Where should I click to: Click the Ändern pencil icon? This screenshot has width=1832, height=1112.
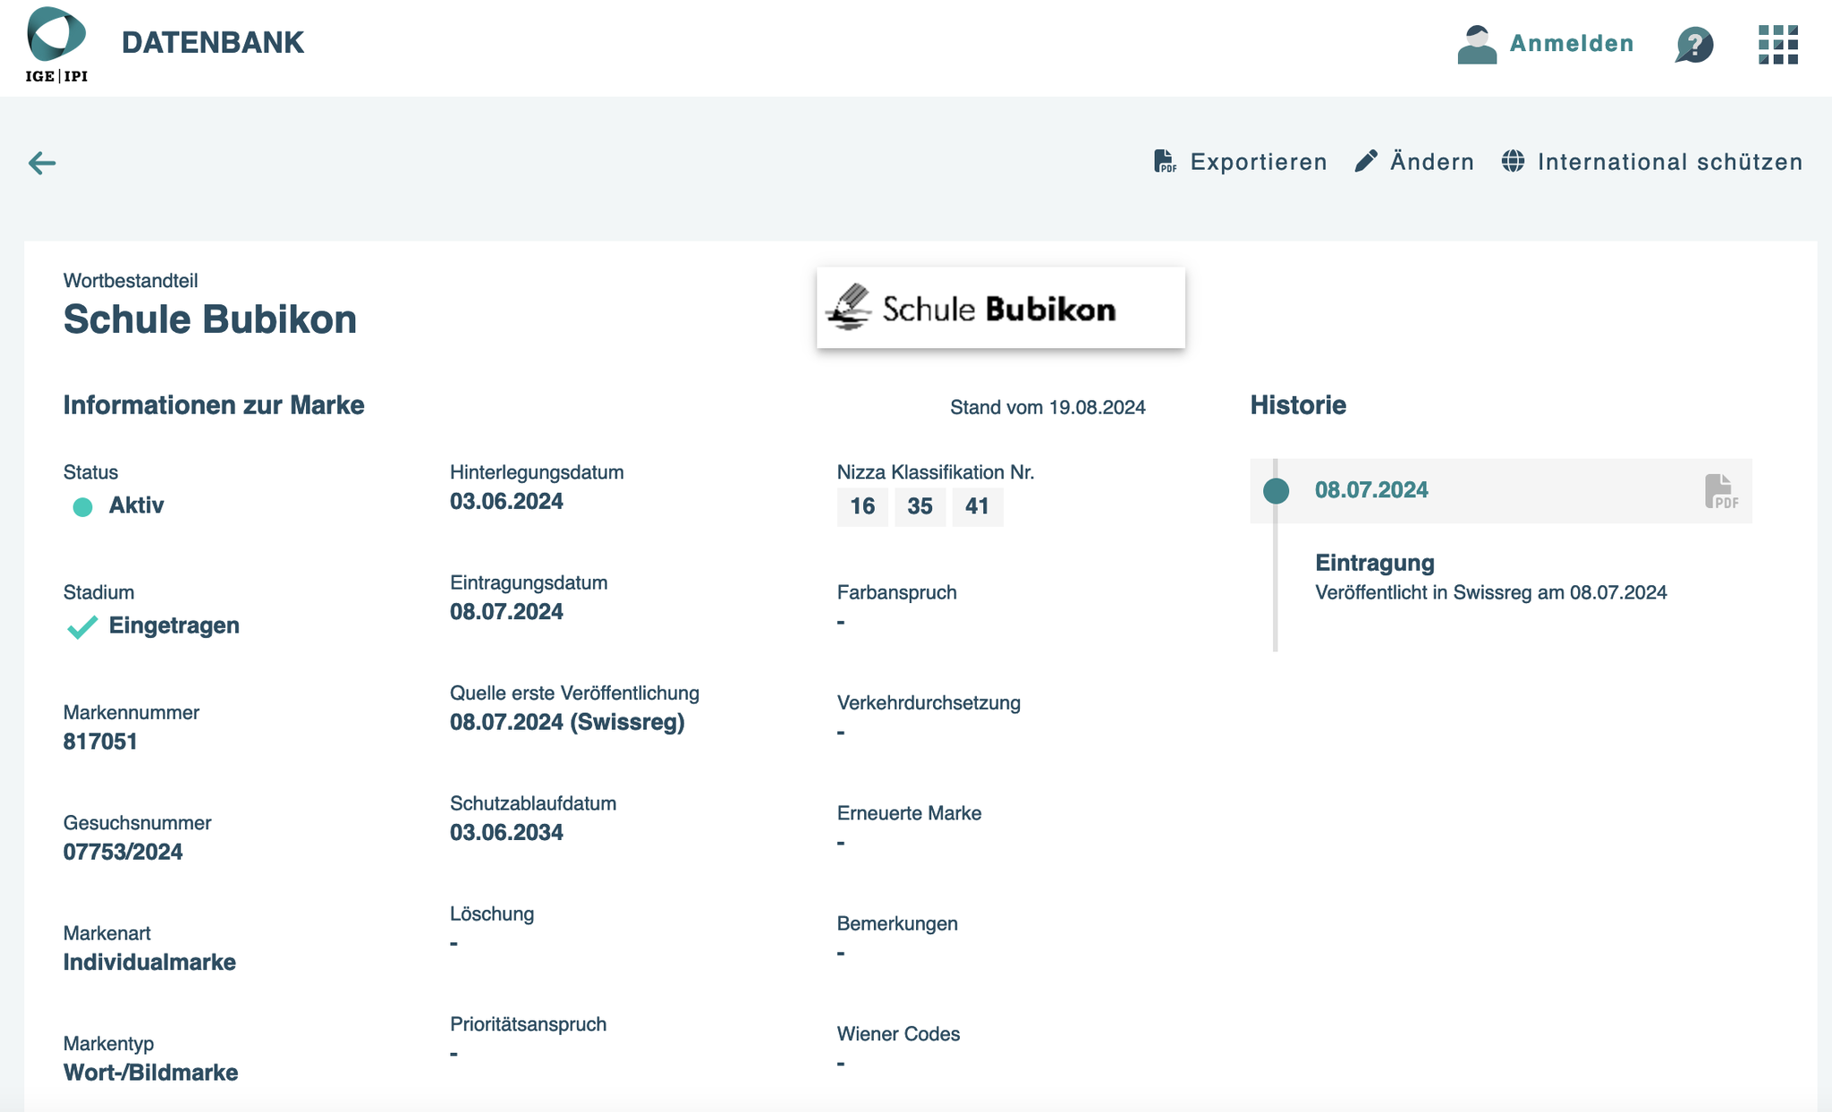[x=1366, y=161]
